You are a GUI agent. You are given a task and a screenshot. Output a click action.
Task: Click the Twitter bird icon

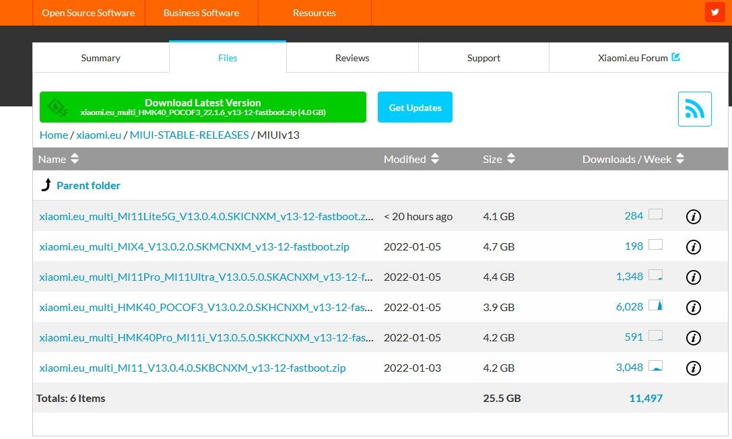tap(714, 12)
